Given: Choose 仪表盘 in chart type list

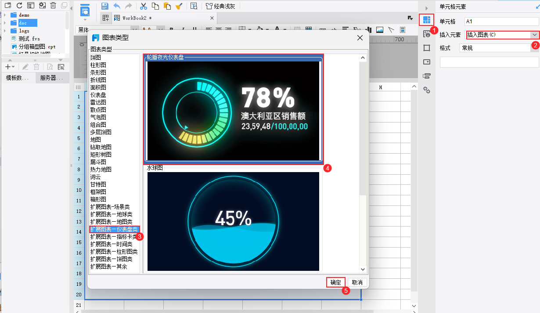Looking at the screenshot, I should coord(98,94).
